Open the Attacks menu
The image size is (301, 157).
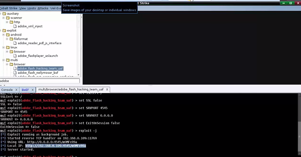pyautogui.click(x=43, y=8)
